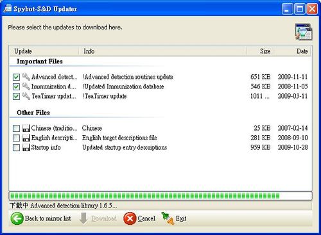This screenshot has width=321, height=235.
Task: Click the date 2008-09-10
Action: click(293, 138)
